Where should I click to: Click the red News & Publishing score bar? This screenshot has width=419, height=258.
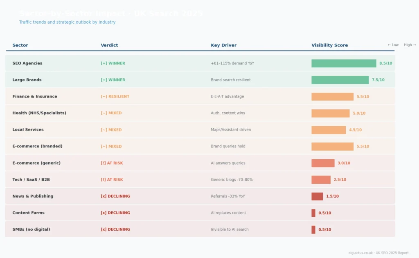point(317,196)
